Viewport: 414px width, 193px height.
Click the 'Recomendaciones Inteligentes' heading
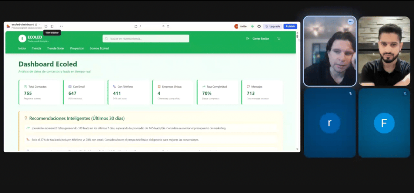click(x=77, y=118)
